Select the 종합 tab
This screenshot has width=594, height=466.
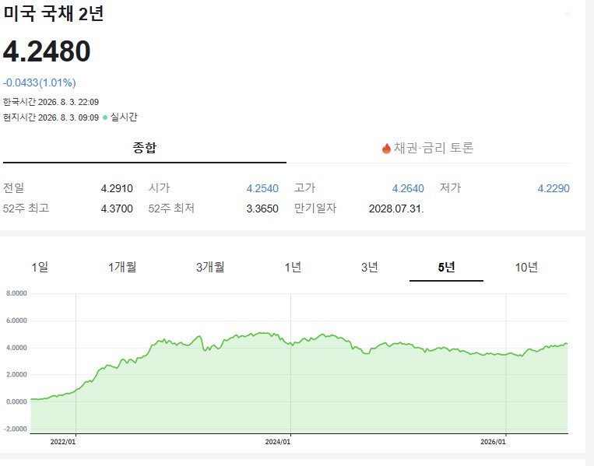pos(144,148)
